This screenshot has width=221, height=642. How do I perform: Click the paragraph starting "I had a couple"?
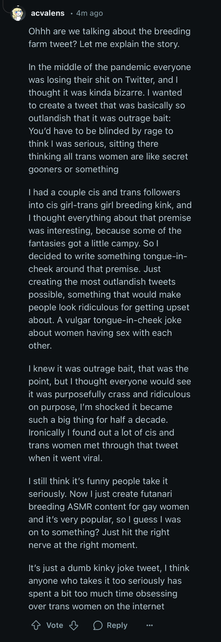tap(109, 269)
